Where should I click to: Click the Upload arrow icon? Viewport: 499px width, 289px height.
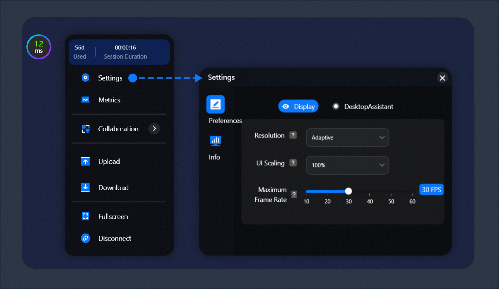pyautogui.click(x=85, y=161)
